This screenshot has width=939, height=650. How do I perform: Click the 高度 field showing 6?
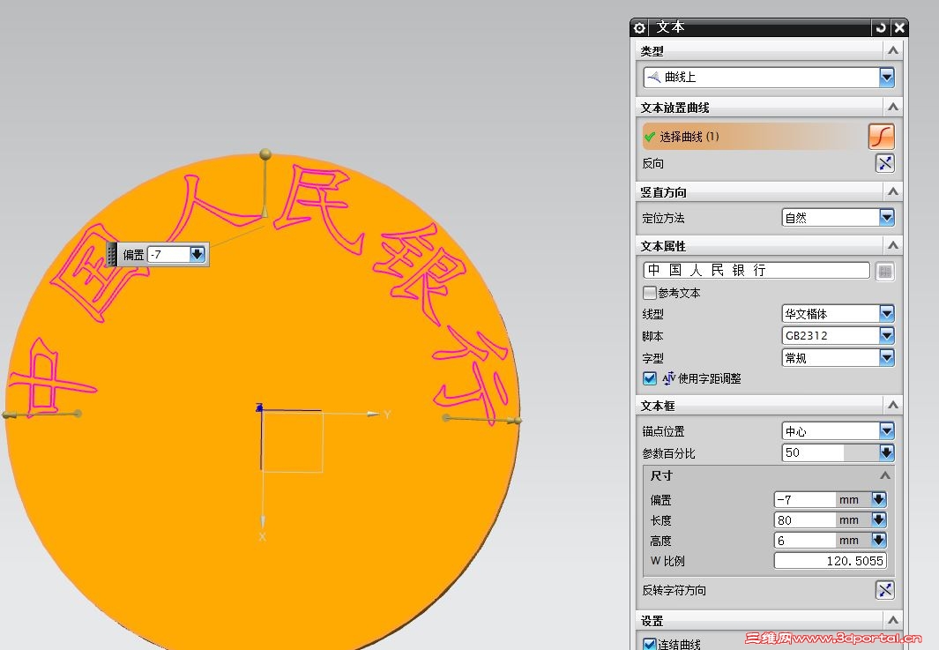coord(804,540)
